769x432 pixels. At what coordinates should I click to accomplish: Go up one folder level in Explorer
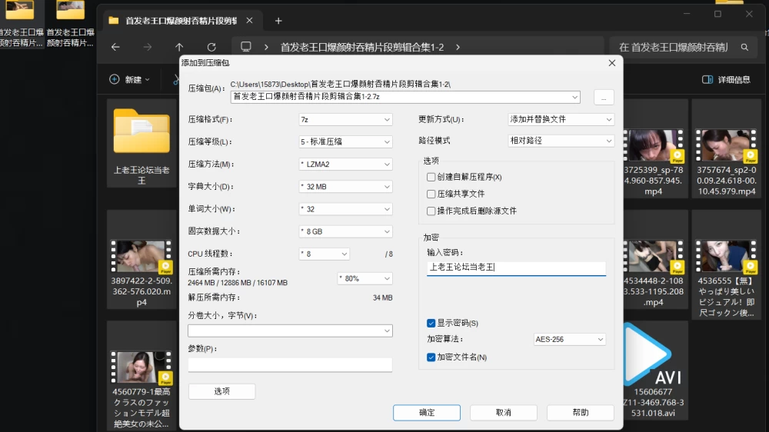pyautogui.click(x=179, y=47)
